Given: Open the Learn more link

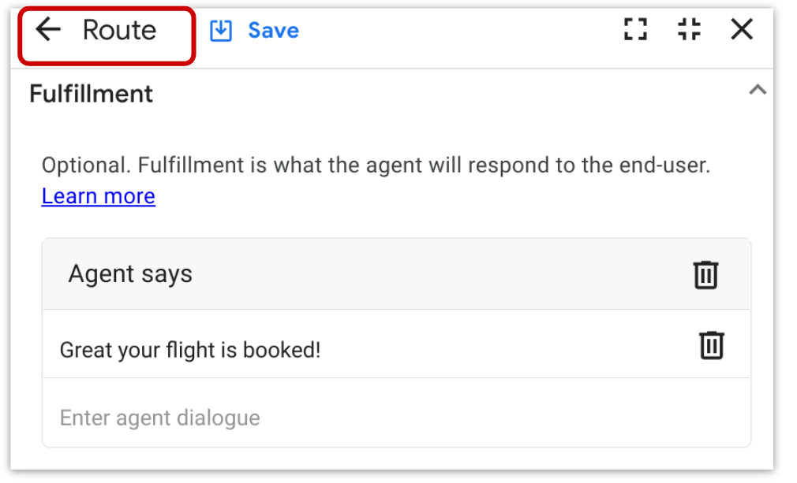Looking at the screenshot, I should (x=98, y=196).
